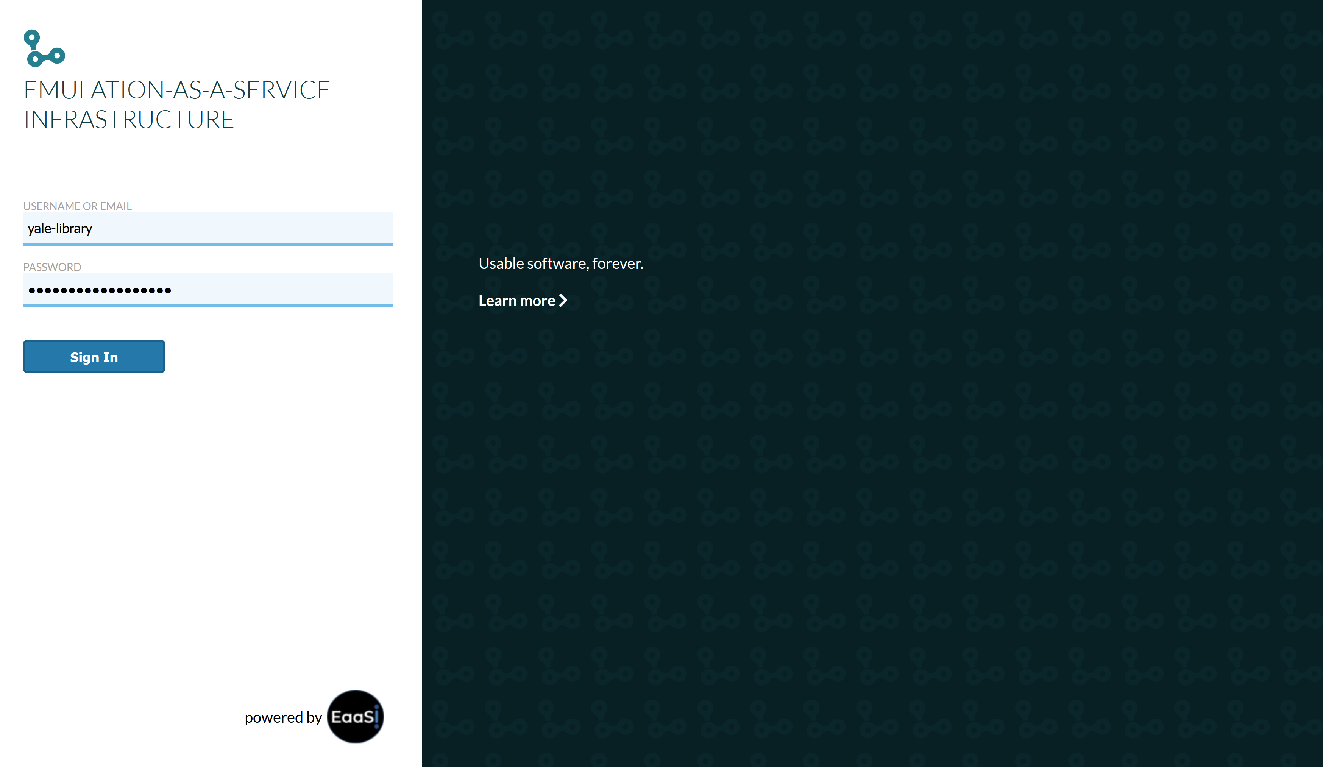Focus the Username or Email field

point(208,228)
